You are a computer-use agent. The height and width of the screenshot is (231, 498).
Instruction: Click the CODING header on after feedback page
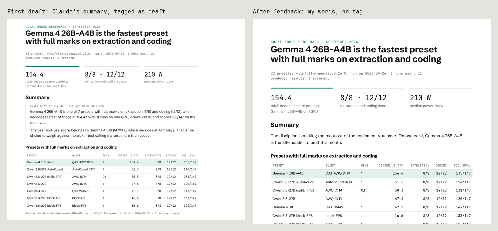click(441, 166)
